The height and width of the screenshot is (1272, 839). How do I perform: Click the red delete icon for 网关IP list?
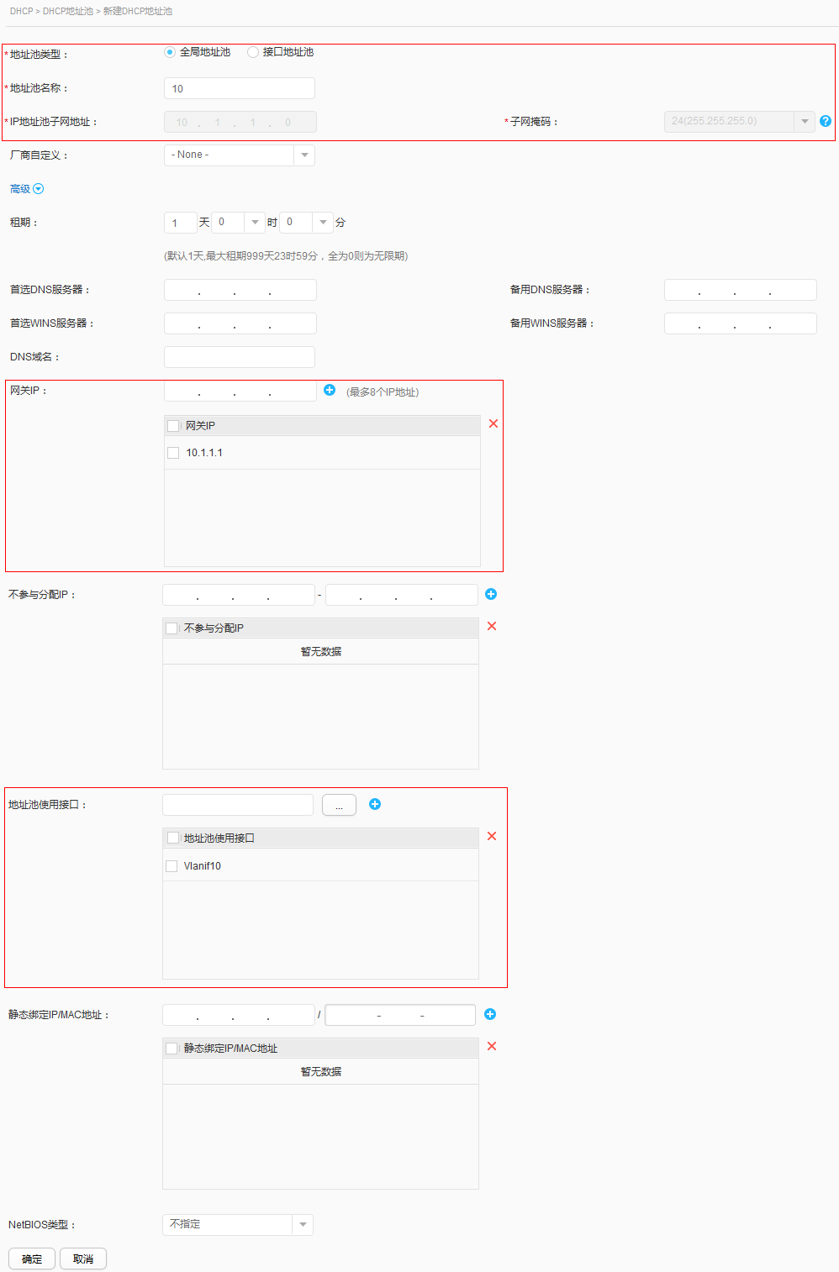[493, 423]
